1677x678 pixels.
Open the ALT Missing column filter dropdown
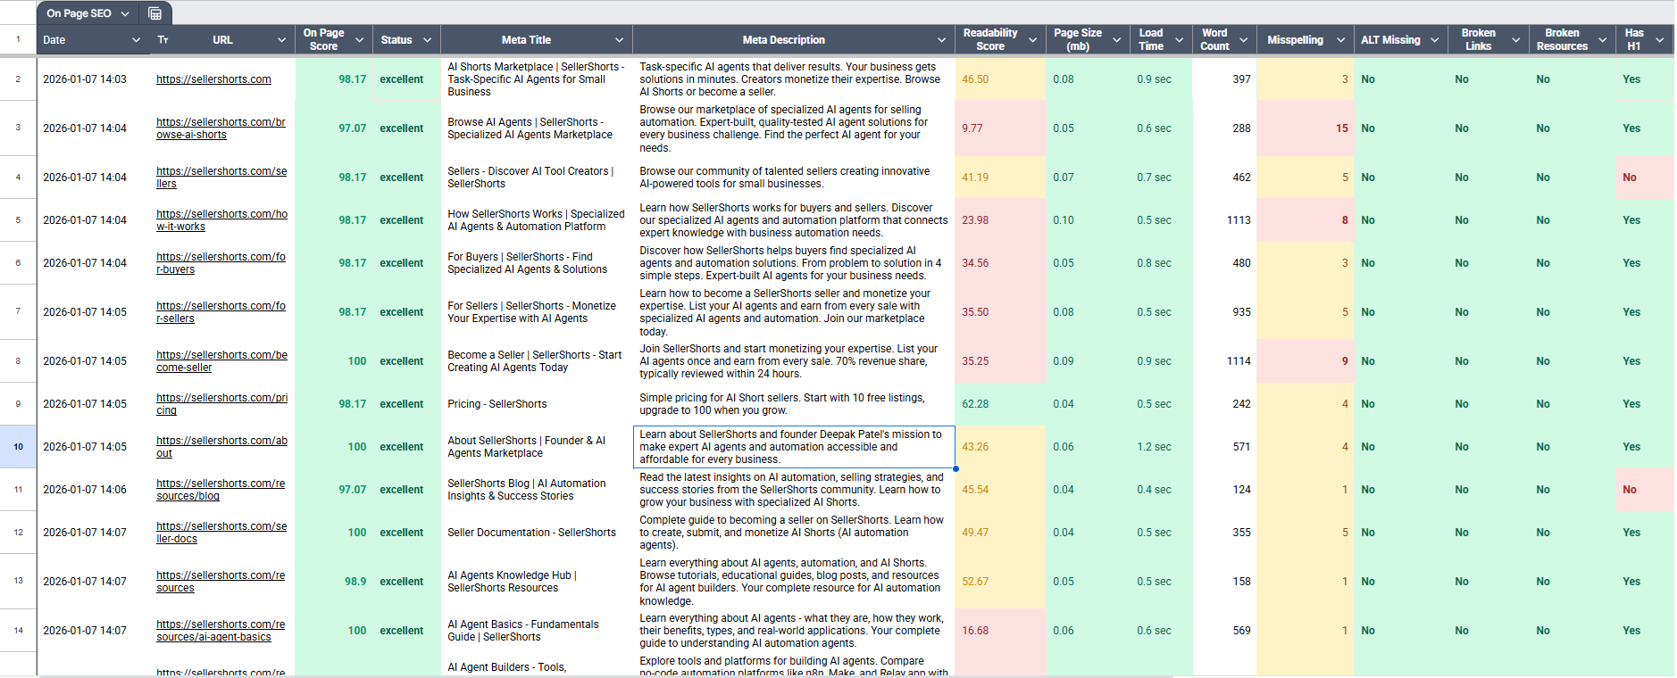1434,40
